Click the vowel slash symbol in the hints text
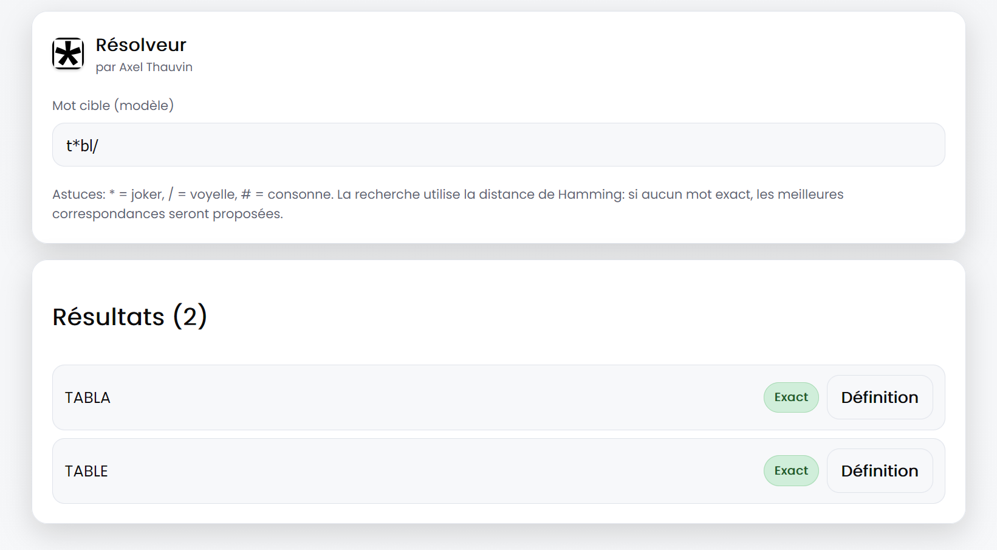This screenshot has width=997, height=550. (x=172, y=194)
